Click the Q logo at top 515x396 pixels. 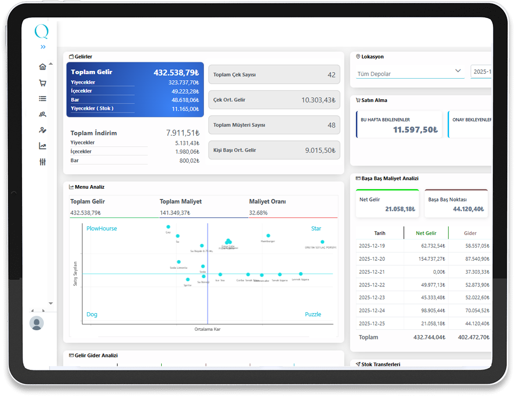pyautogui.click(x=42, y=32)
